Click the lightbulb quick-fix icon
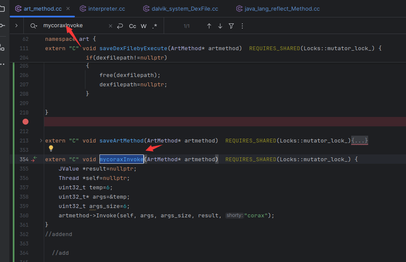406x262 pixels. pos(51,148)
